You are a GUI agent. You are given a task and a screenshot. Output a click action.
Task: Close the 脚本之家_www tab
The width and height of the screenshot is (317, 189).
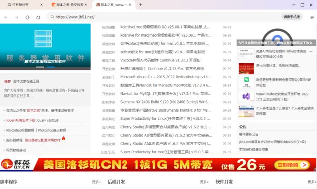[130, 5]
